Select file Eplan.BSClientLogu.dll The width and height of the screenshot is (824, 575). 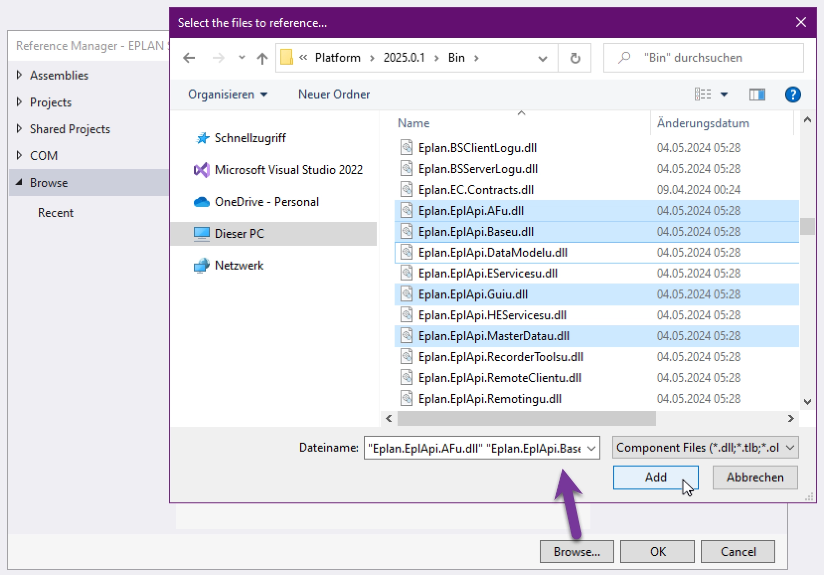coord(596,148)
